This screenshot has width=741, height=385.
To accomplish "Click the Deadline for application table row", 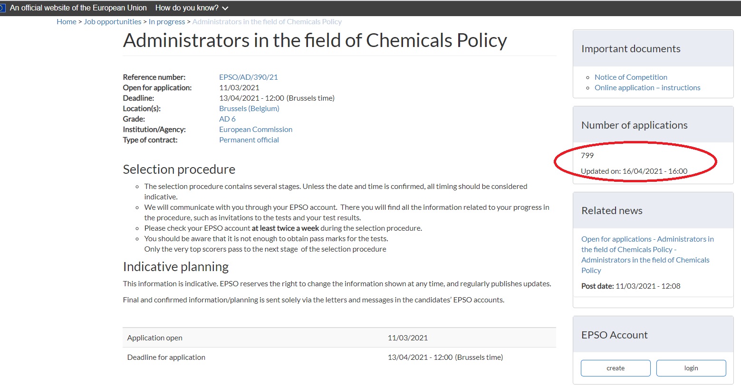I will 339,357.
